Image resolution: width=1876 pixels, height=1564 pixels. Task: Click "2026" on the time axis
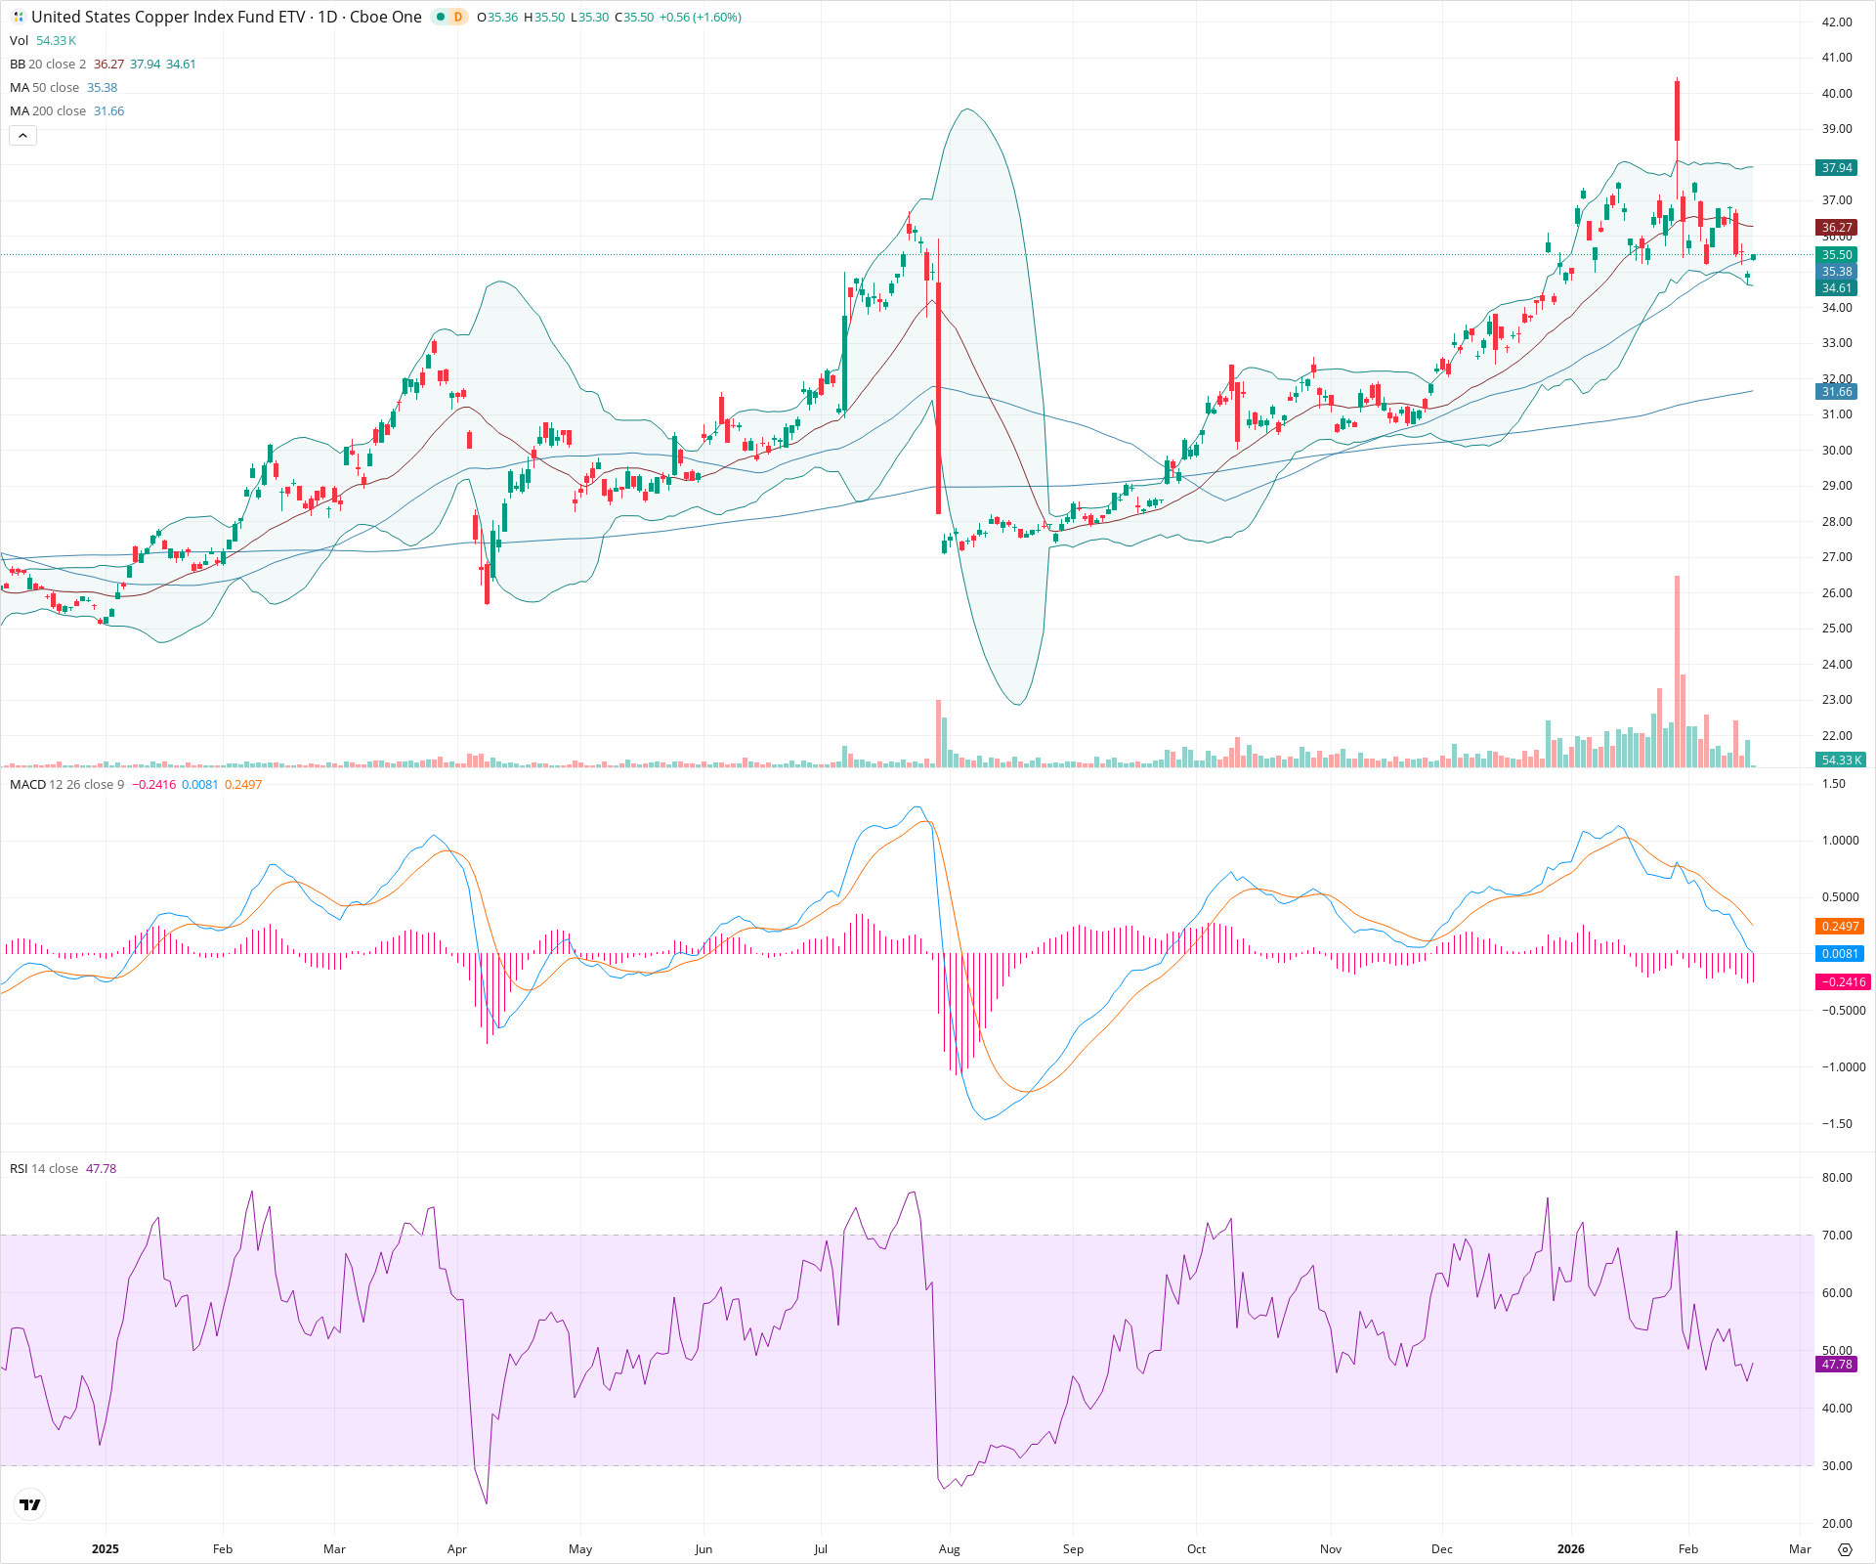coord(1571,1548)
